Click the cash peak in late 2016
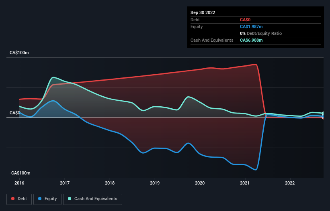Viewport: 330px width, 211px height. [53, 77]
